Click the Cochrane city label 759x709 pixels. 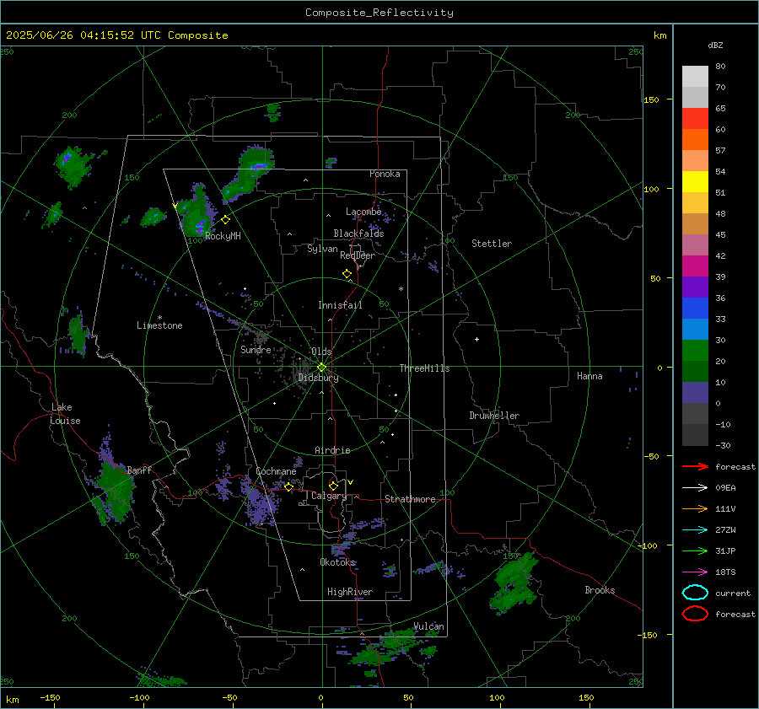276,471
